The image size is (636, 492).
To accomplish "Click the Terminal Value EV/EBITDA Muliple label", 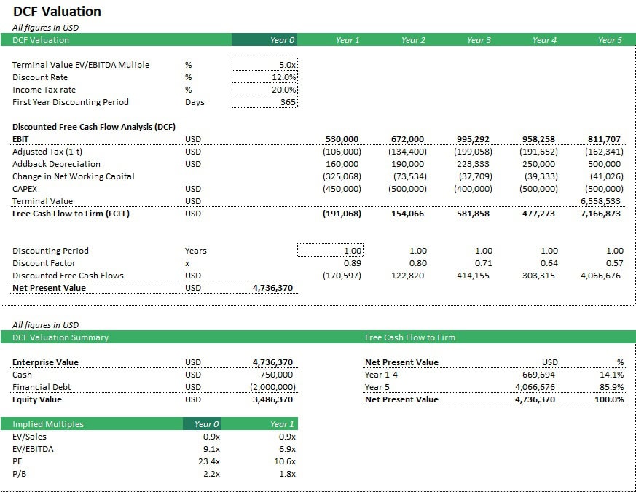I will (81, 65).
